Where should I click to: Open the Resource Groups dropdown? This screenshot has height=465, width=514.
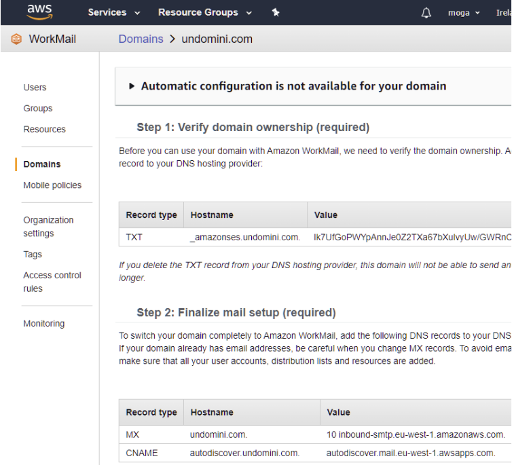(x=205, y=12)
